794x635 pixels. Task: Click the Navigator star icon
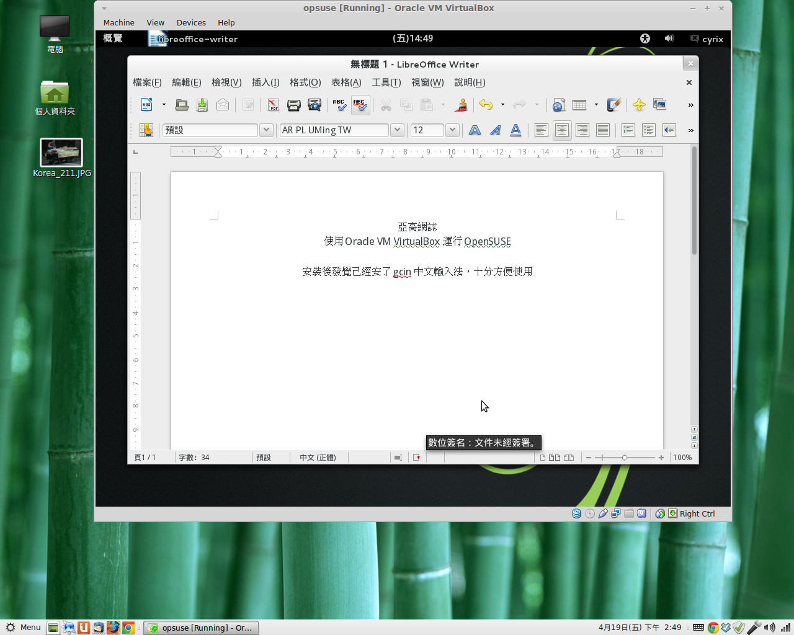[639, 105]
